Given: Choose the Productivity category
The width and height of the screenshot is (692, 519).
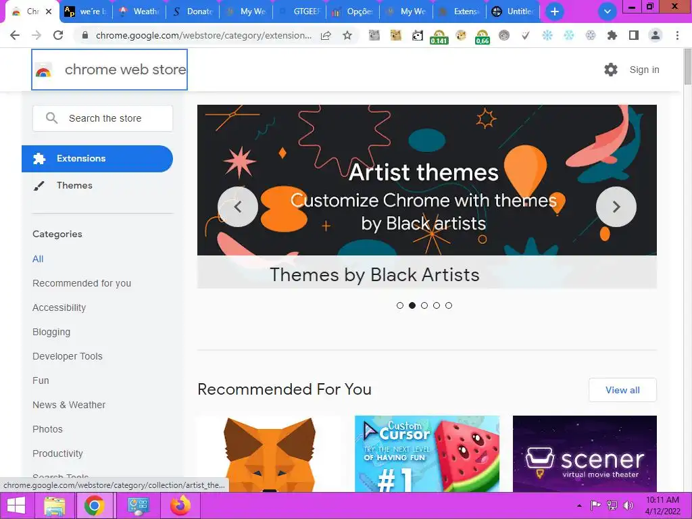Looking at the screenshot, I should point(58,453).
